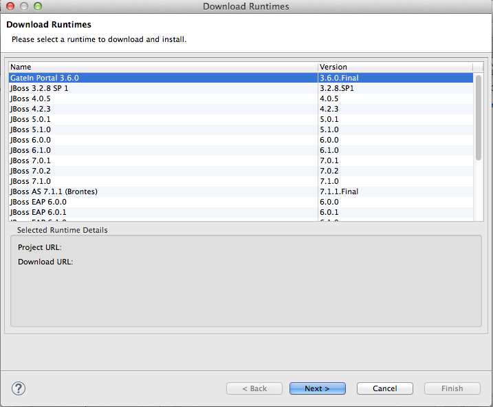Pick JBoss 5.0.1 runtime
Image resolution: width=493 pixels, height=407 pixels.
[x=241, y=119]
